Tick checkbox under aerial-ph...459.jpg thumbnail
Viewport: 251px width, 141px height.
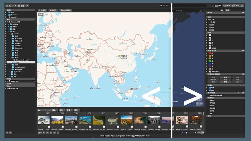76,127
